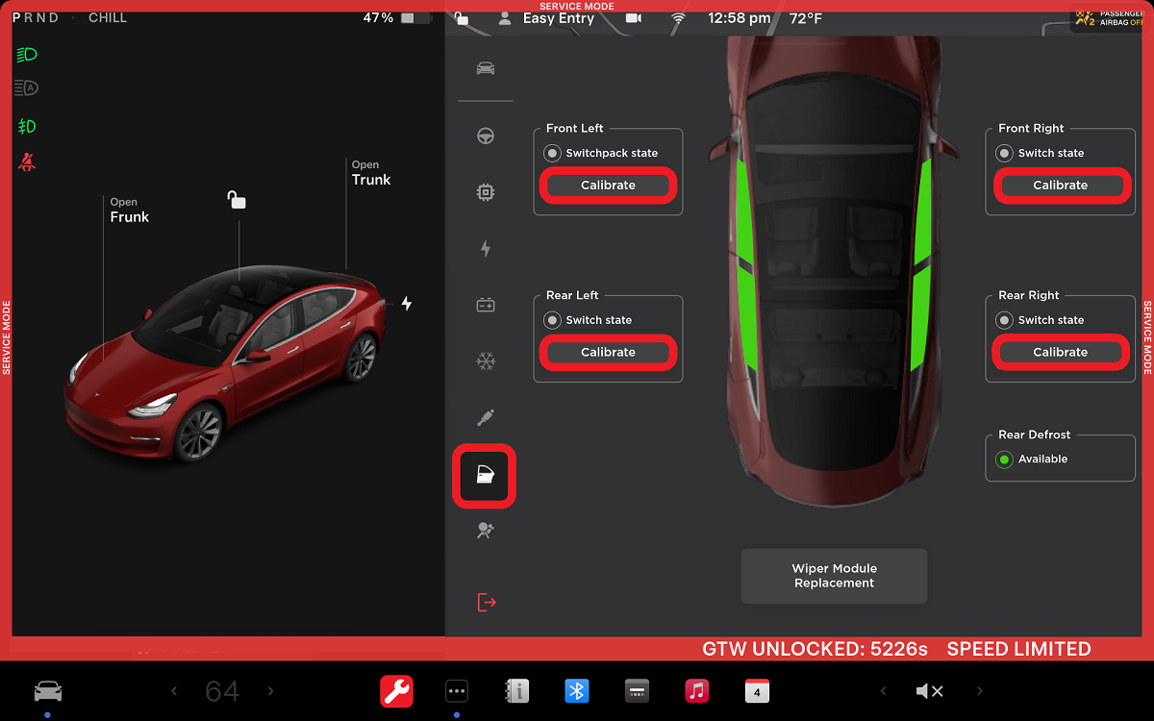The width and height of the screenshot is (1154, 721).
Task: Tap the Open Frunk label
Action: 129,211
